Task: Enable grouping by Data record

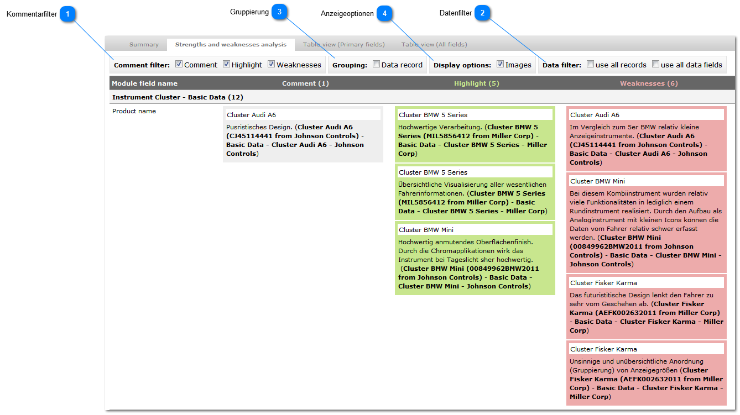Action: pos(377,64)
